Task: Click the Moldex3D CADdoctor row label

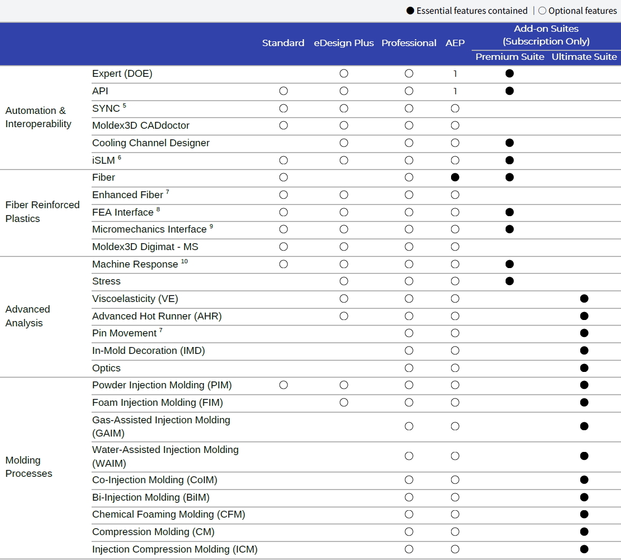Action: coord(140,126)
